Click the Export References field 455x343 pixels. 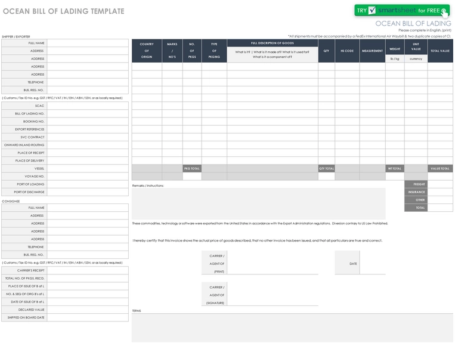tap(88, 129)
